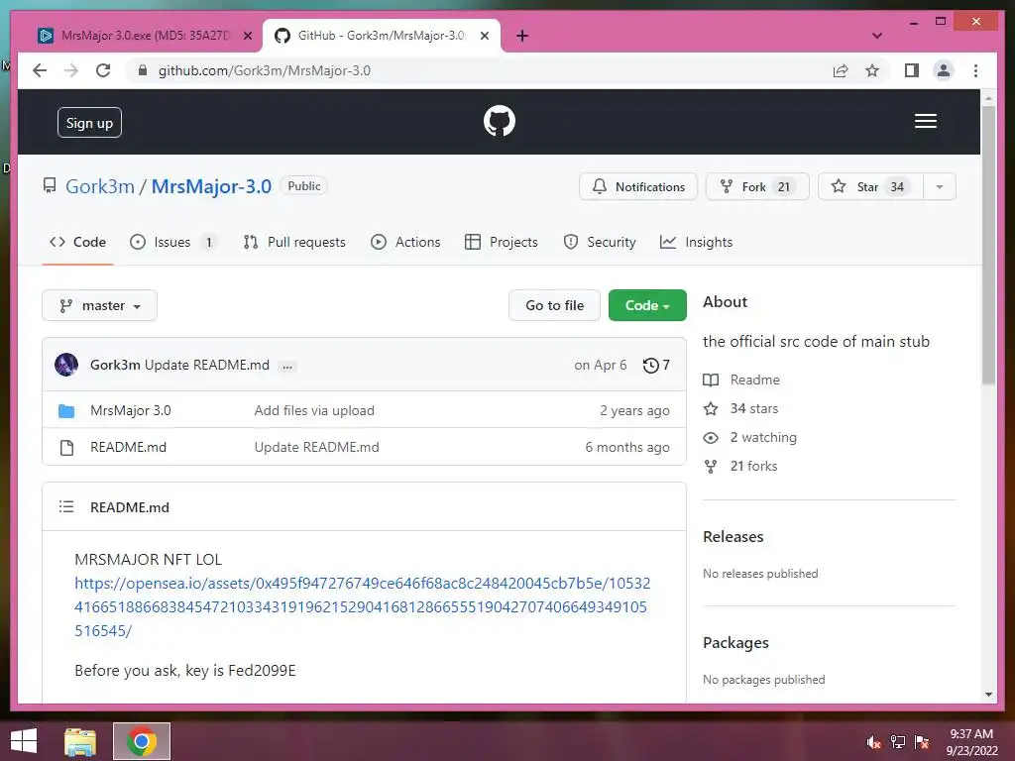Open the Projects tab
Image resolution: width=1015 pixels, height=761 pixels.
(x=502, y=242)
